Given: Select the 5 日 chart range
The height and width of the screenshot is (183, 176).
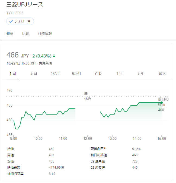Looking at the screenshot, I should [x=34, y=73].
